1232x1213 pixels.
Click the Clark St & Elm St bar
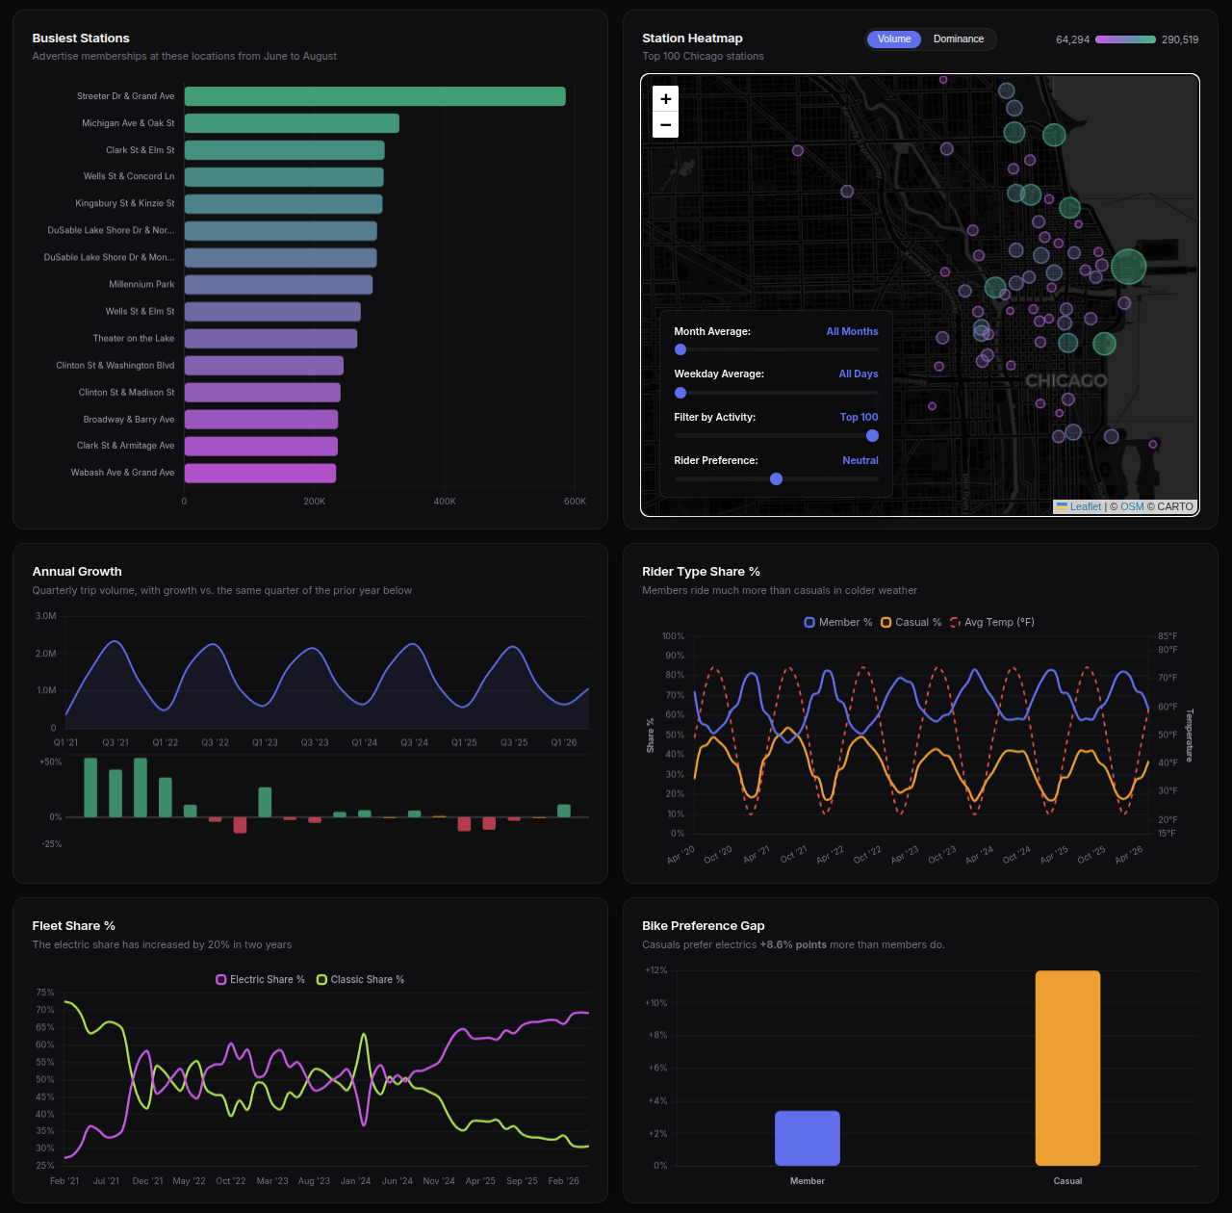pos(285,150)
